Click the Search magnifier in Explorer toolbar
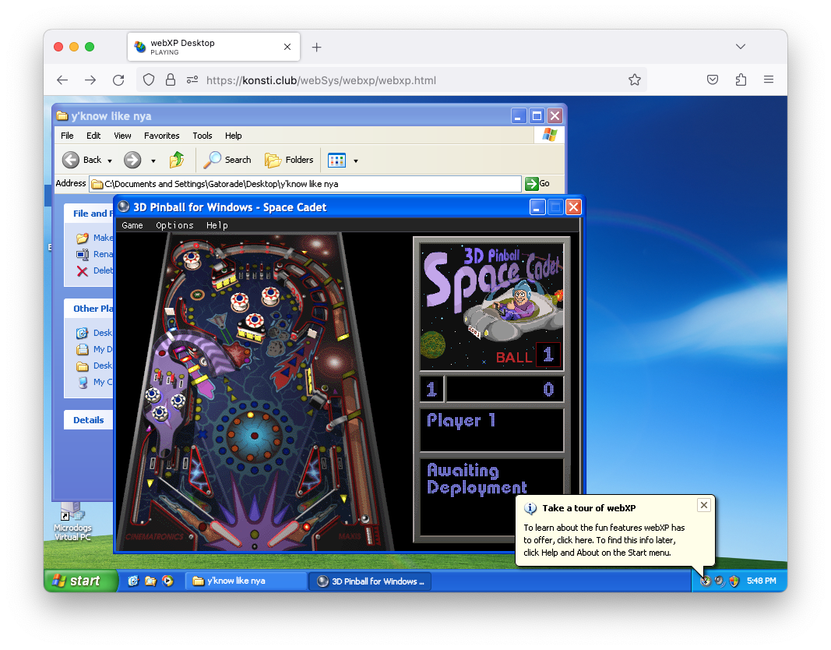 click(213, 160)
